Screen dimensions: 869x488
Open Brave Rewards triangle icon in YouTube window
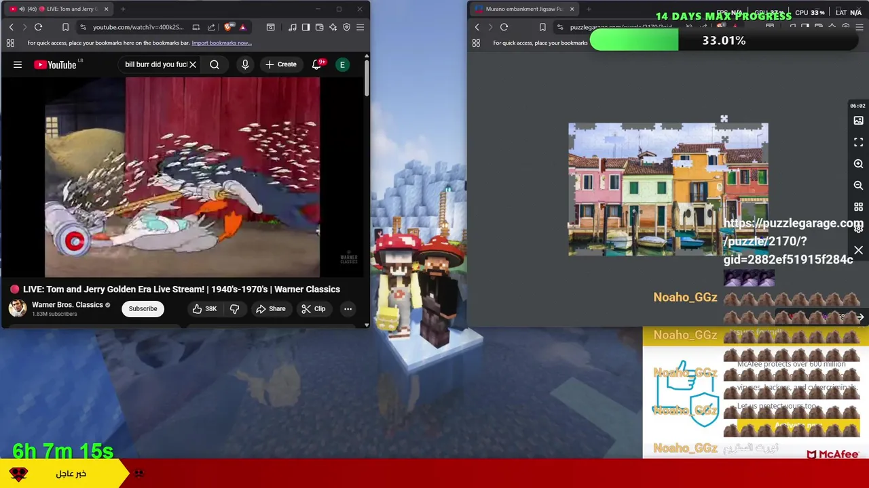tap(242, 27)
